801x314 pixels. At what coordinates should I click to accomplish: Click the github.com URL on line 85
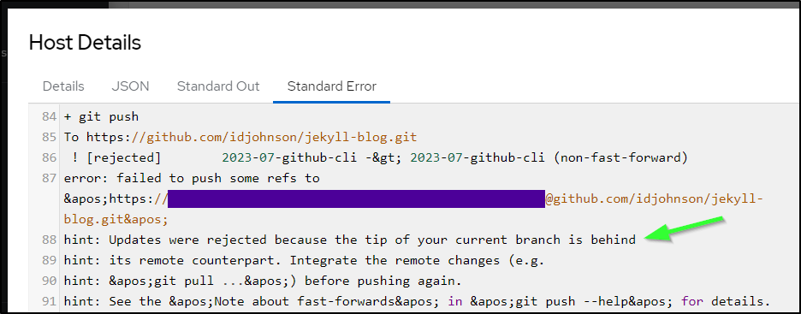(x=274, y=137)
